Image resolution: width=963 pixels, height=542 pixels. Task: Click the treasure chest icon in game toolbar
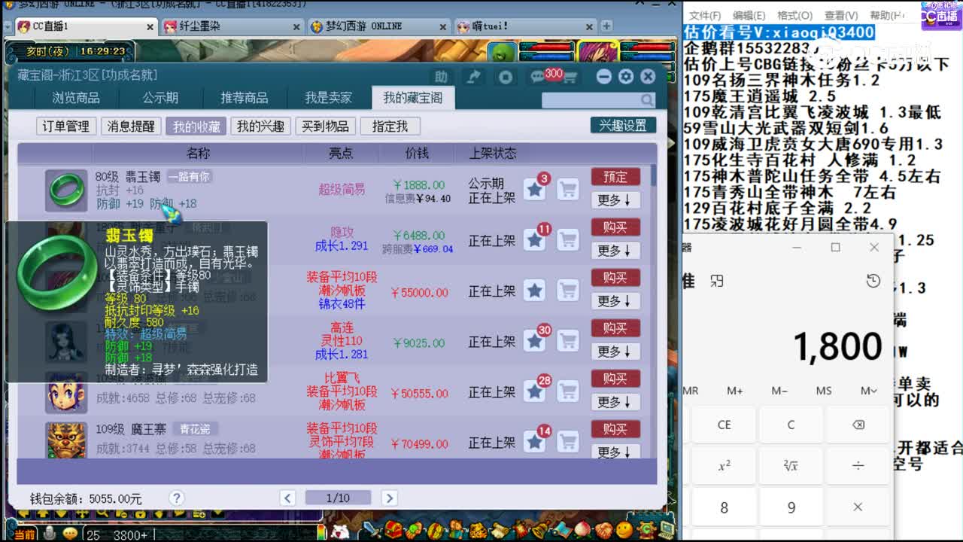tap(392, 530)
